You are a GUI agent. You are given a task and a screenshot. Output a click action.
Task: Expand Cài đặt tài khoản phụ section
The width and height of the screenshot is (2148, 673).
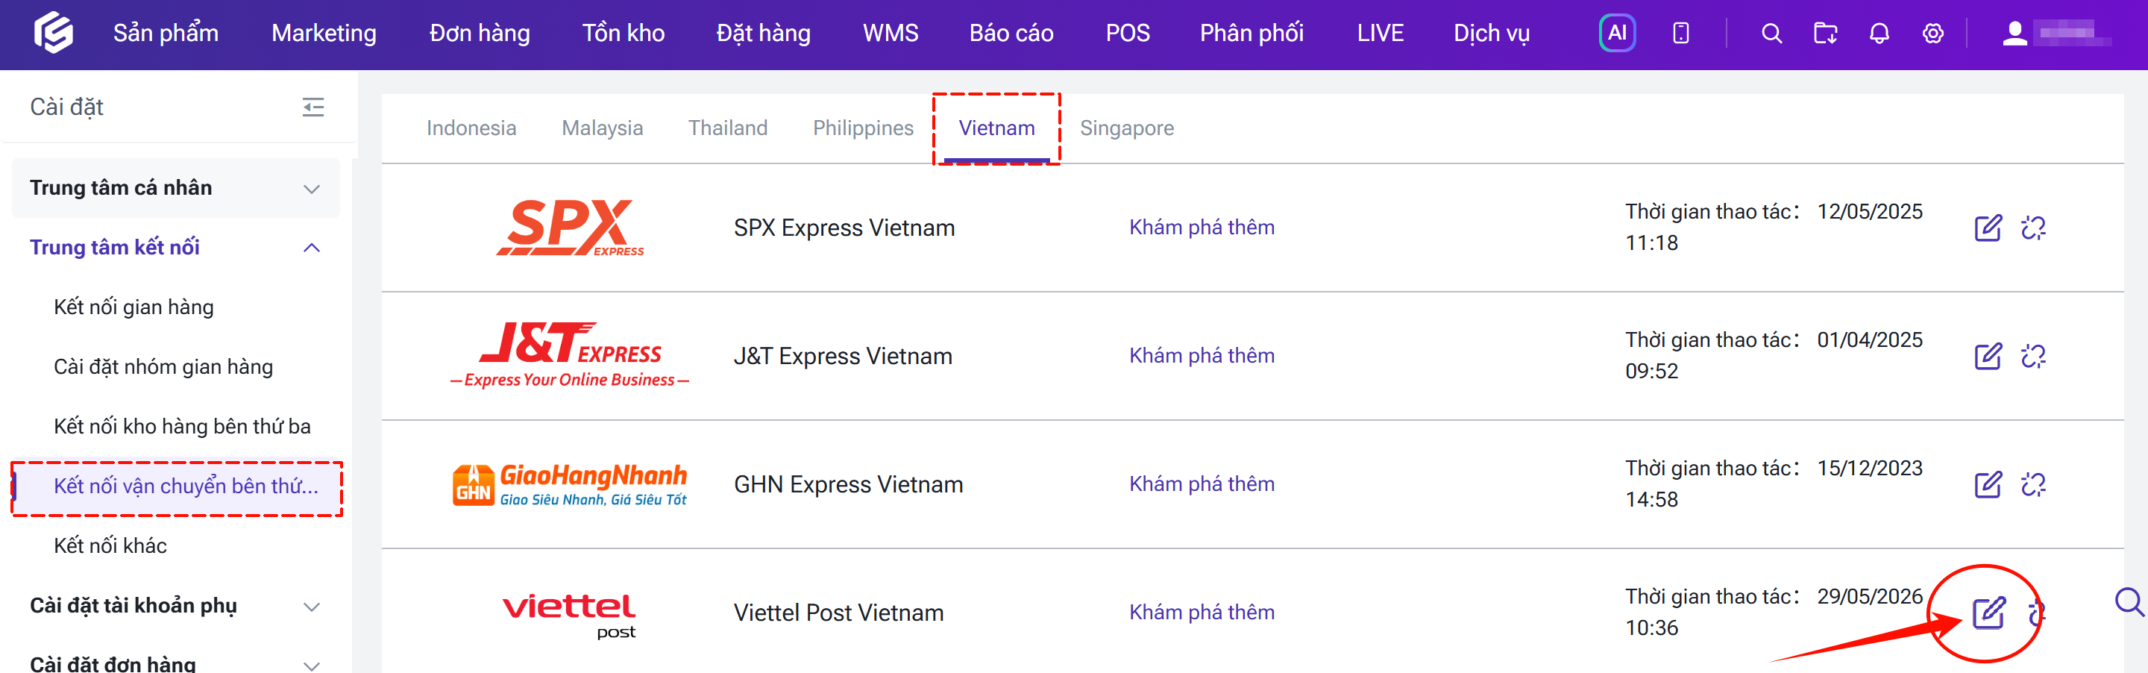pos(176,607)
